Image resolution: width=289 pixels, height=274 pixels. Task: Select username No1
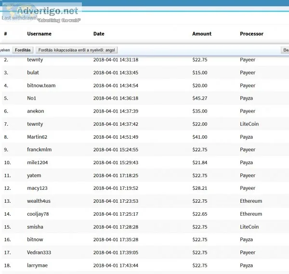coord(31,98)
